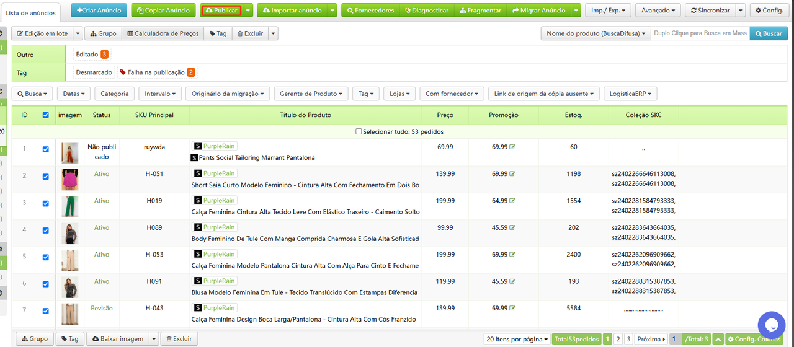Click the promotion edit icon for SKU H-051

click(512, 174)
